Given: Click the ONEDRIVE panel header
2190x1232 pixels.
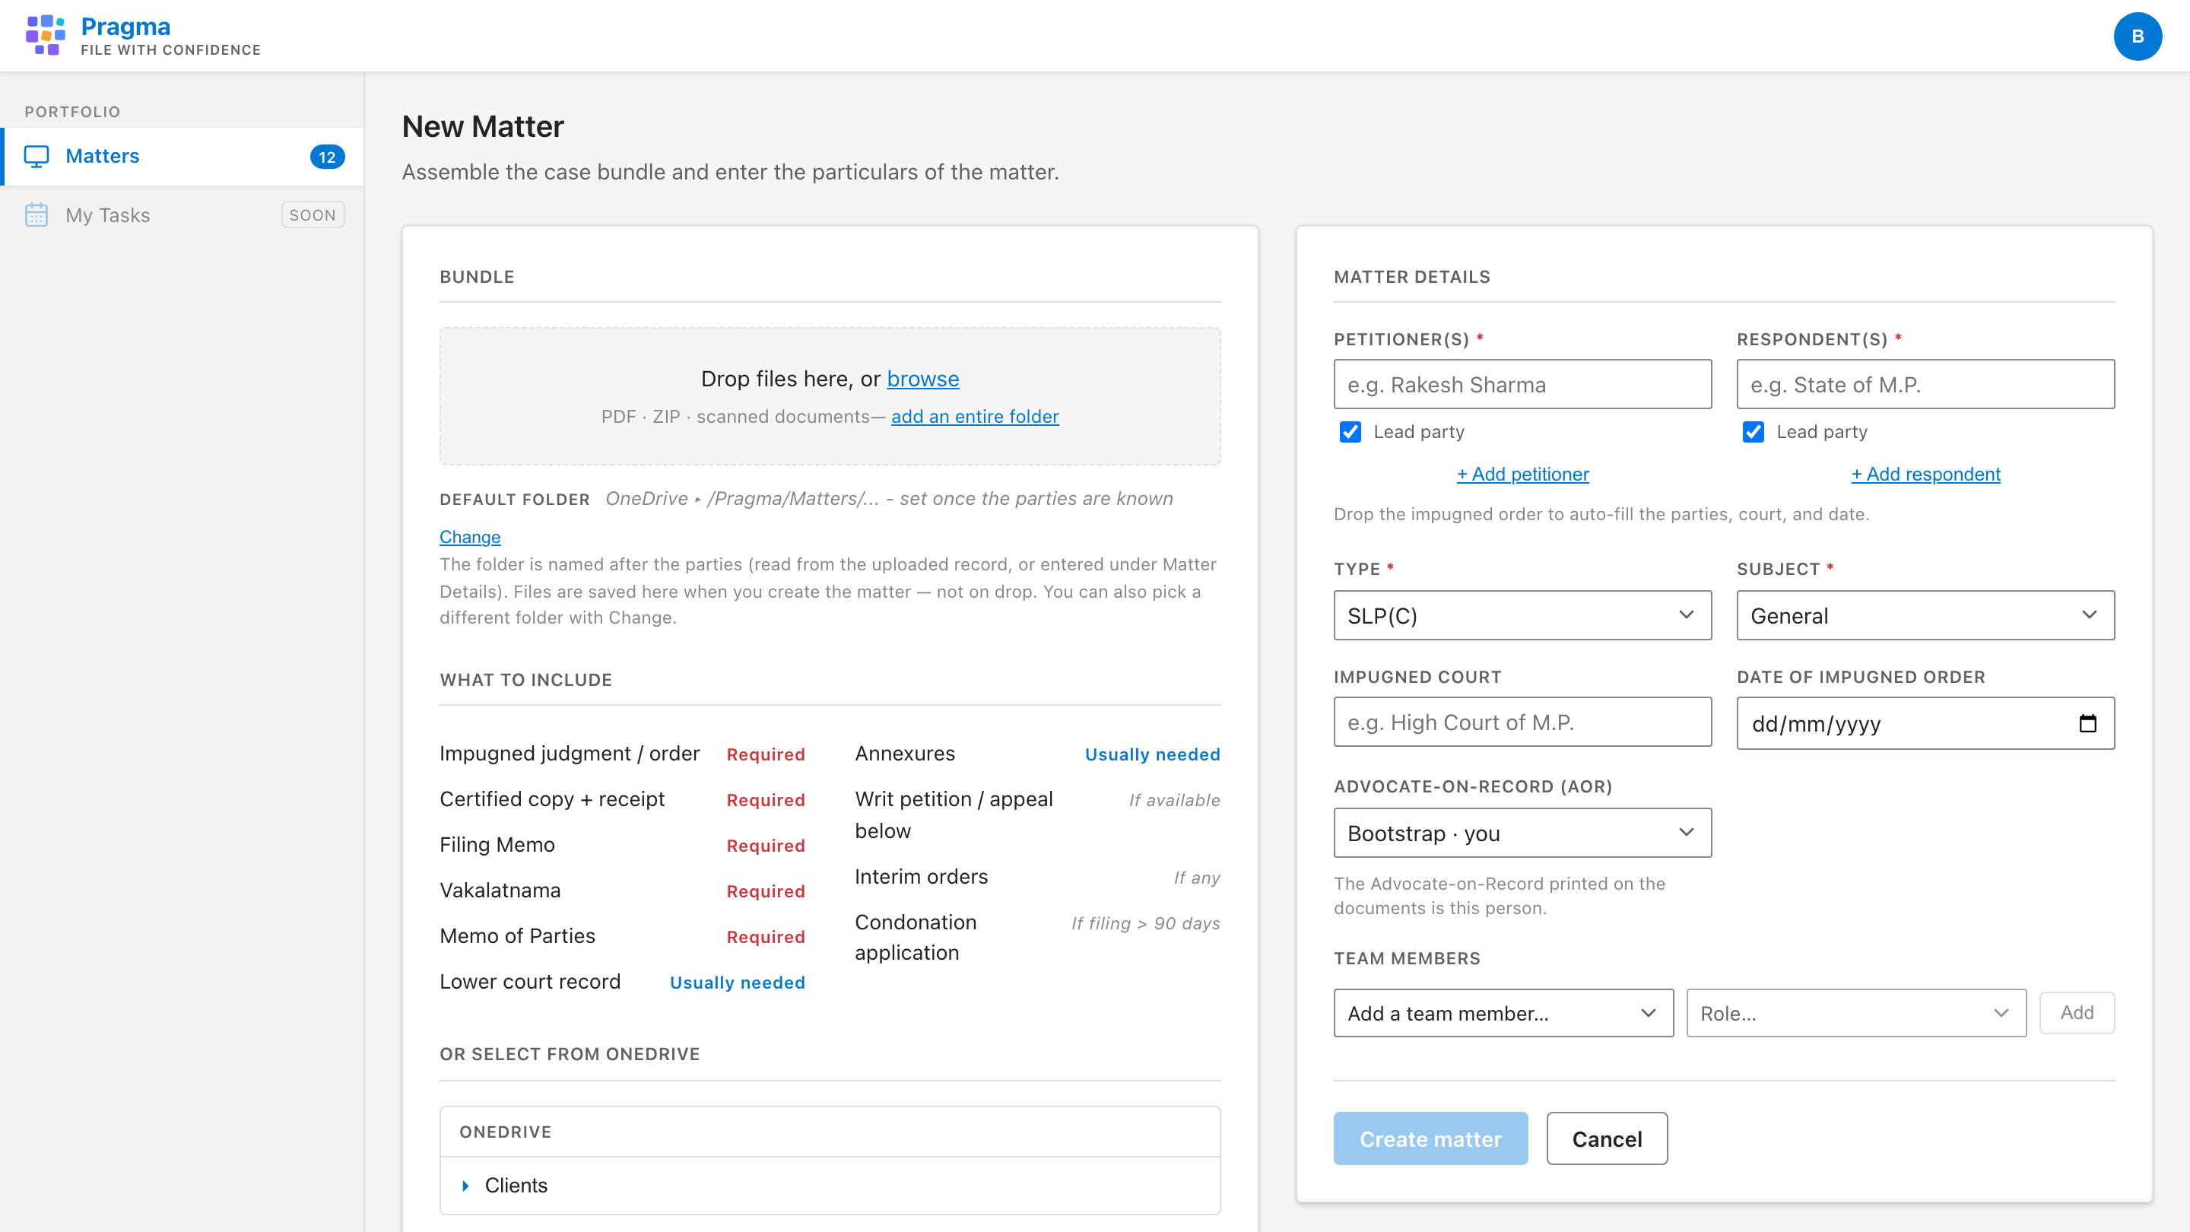Looking at the screenshot, I should click(x=830, y=1132).
